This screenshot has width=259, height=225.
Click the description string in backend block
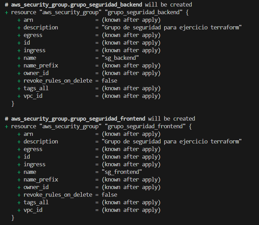pyautogui.click(x=171, y=27)
